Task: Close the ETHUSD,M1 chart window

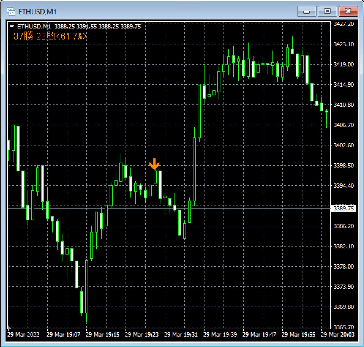Action: point(348,11)
